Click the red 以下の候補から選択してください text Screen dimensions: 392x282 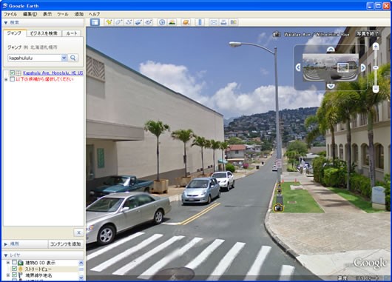pyautogui.click(x=44, y=79)
